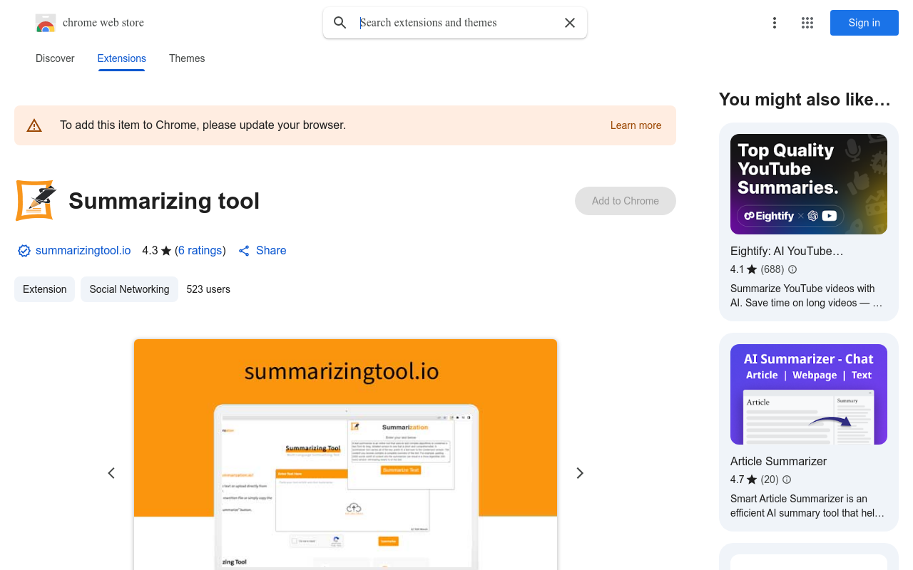
Task: Click the Share icon
Action: point(244,251)
